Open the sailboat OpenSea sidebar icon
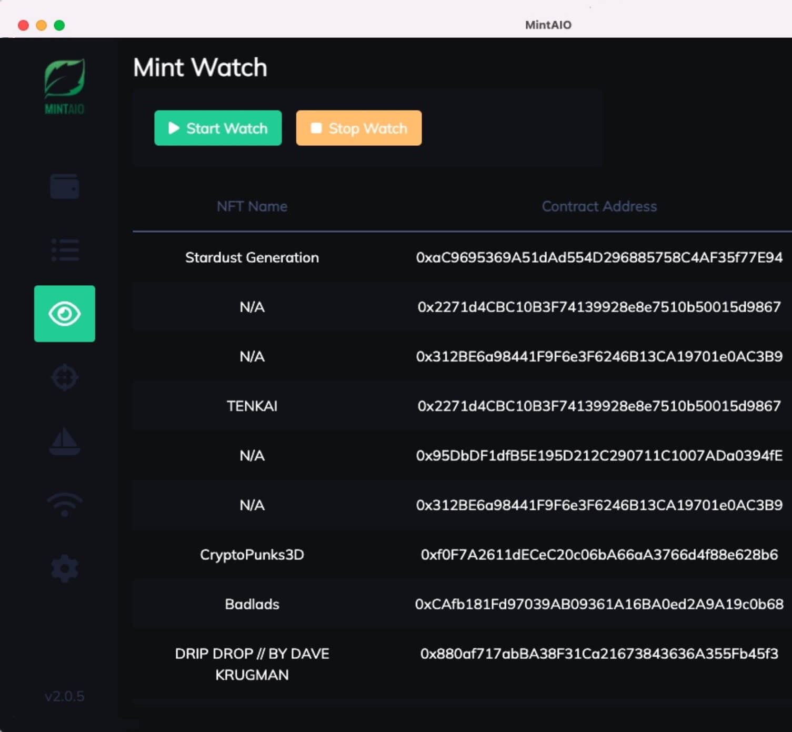 point(65,441)
